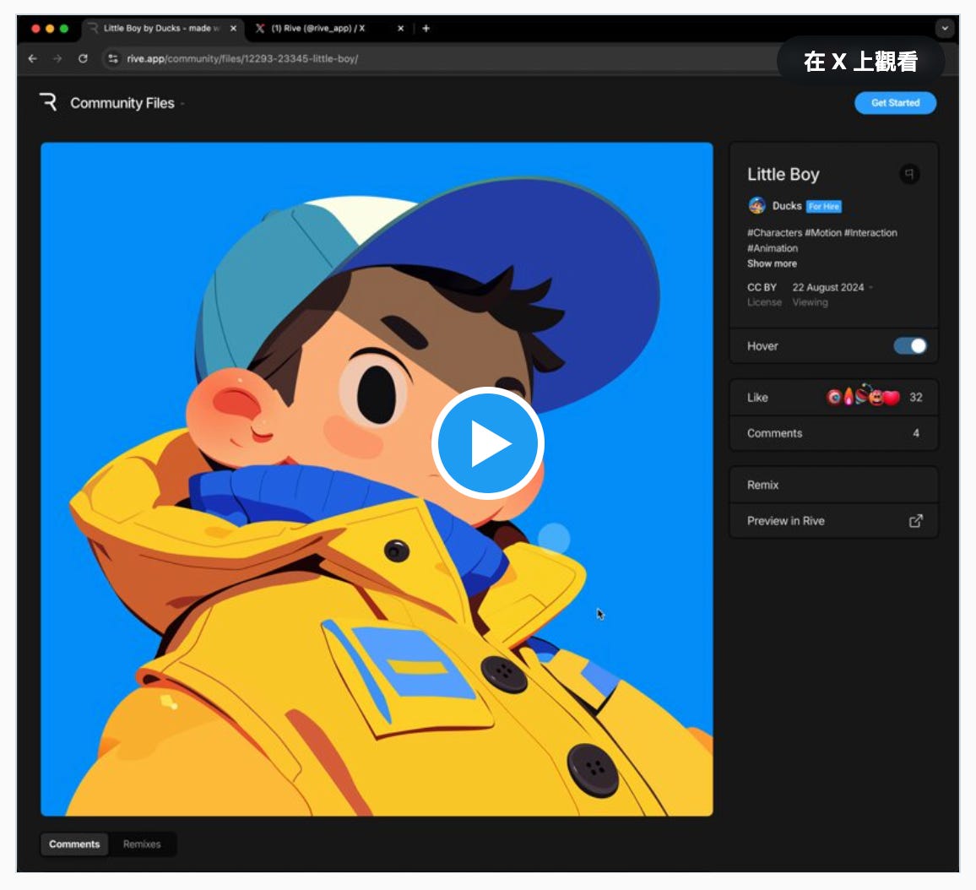
Task: Switch to the Comments tab below artwork
Action: click(x=74, y=844)
